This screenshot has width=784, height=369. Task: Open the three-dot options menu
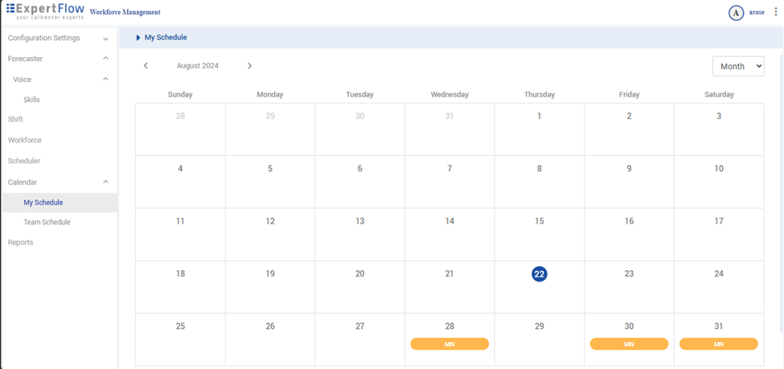tap(775, 13)
